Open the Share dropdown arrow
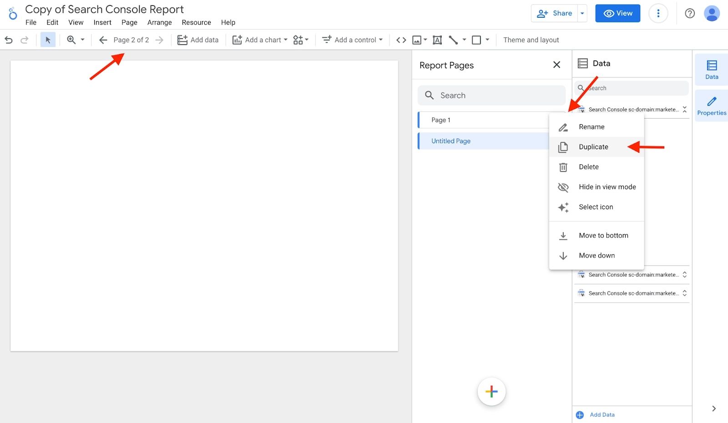The width and height of the screenshot is (728, 423). tap(582, 14)
